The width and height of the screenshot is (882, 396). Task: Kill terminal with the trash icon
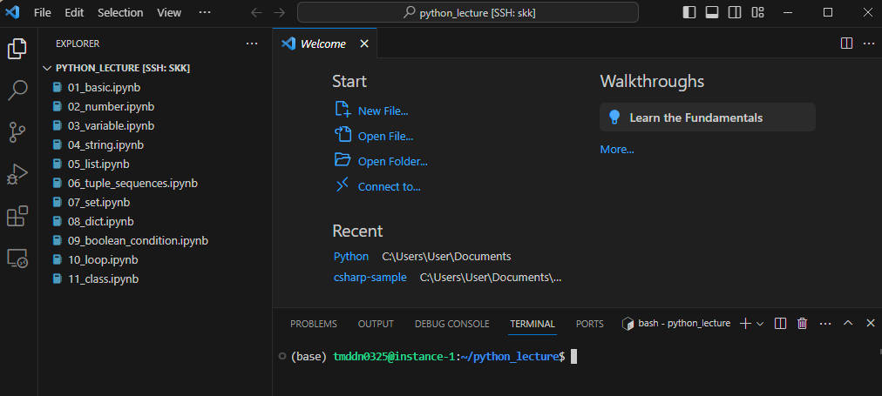[x=803, y=324]
